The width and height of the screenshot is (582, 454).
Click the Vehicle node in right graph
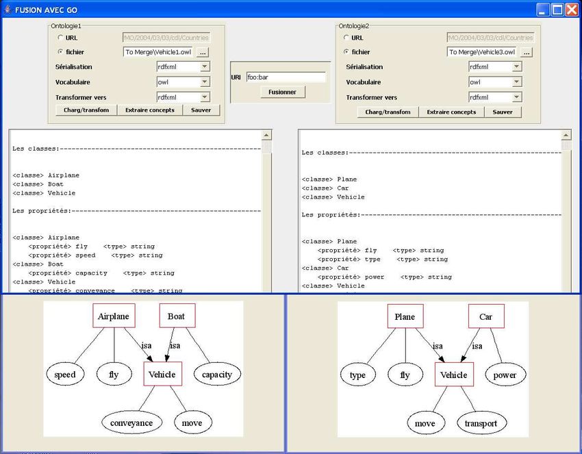point(455,375)
